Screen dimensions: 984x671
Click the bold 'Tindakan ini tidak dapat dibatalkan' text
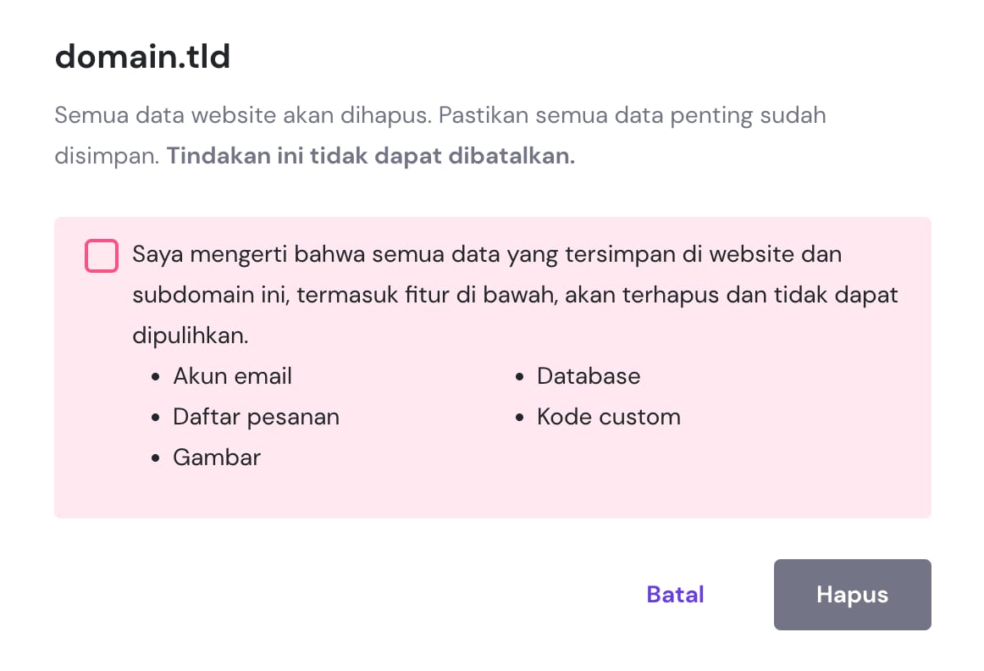click(371, 158)
